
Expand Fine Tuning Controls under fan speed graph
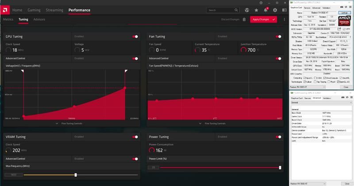coord(212,124)
